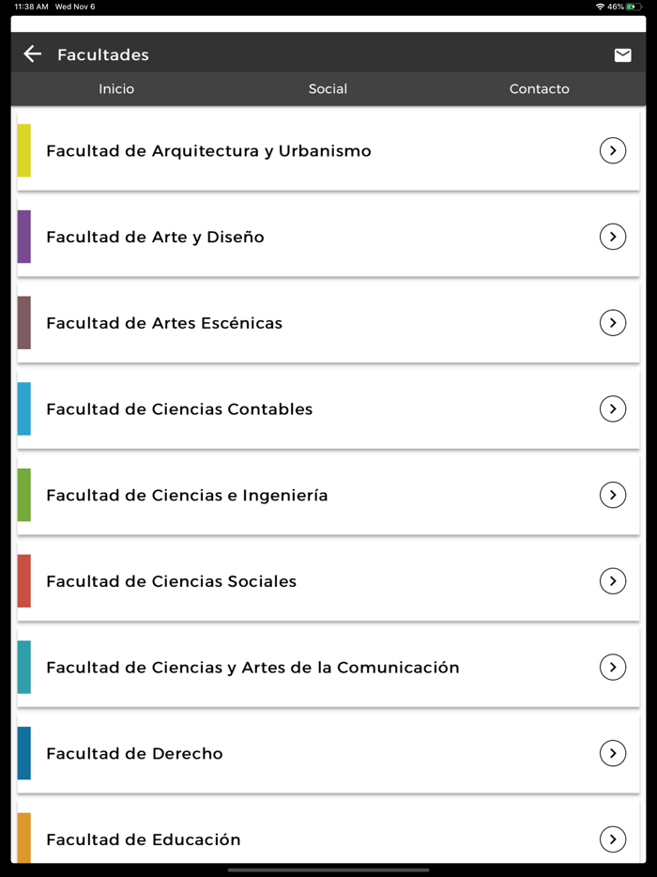The height and width of the screenshot is (877, 657).
Task: Click the chevron for Facultad de Derecho
Action: (613, 753)
